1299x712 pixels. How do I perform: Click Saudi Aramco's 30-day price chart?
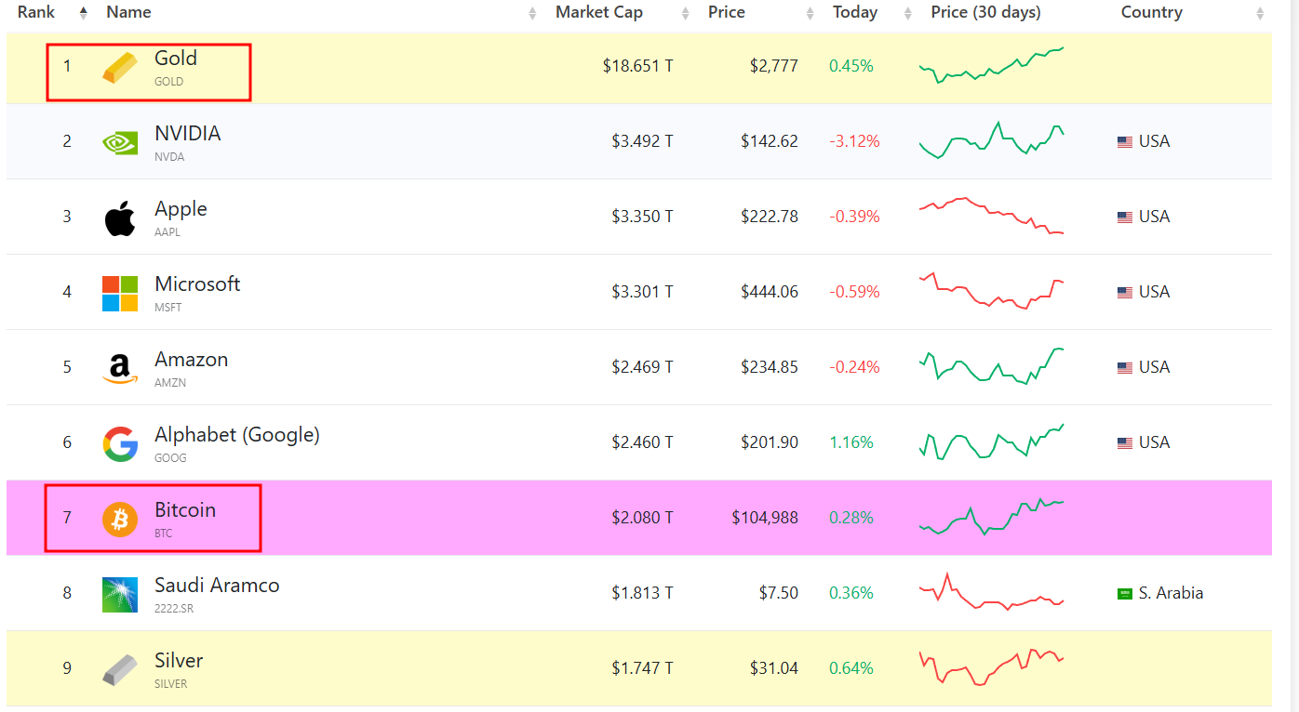pos(991,592)
